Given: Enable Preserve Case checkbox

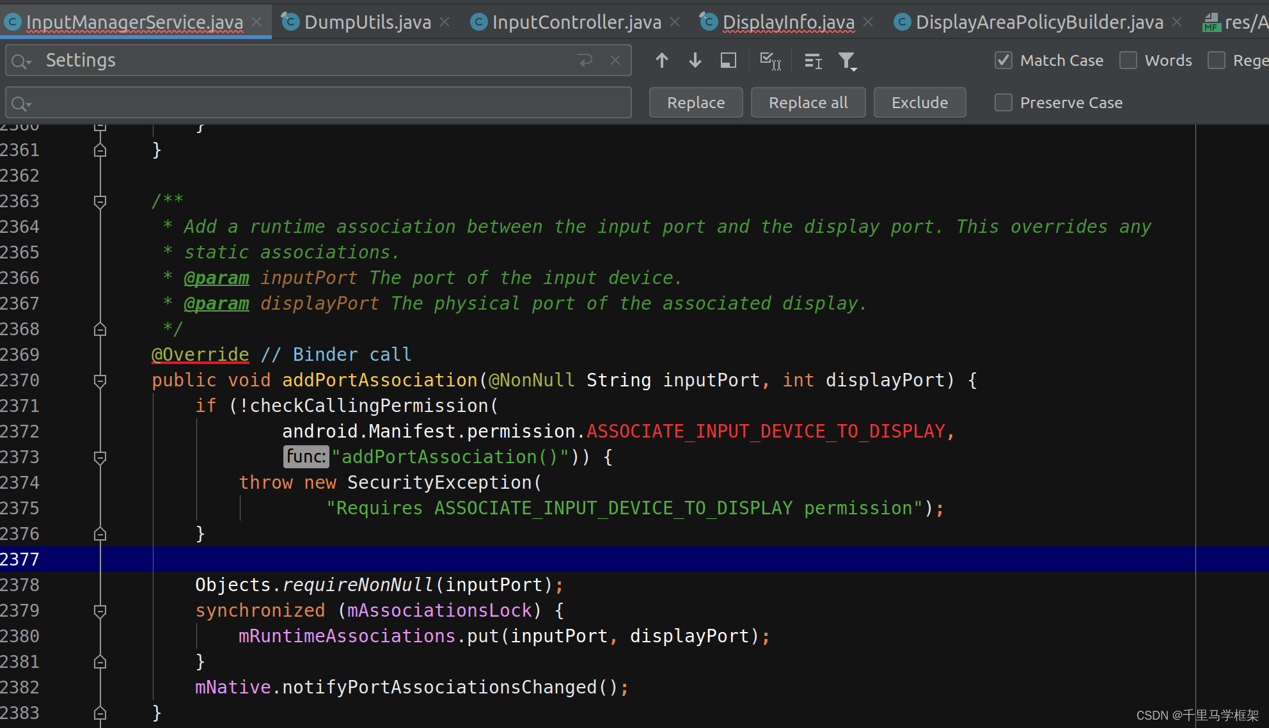Looking at the screenshot, I should click(x=1004, y=103).
